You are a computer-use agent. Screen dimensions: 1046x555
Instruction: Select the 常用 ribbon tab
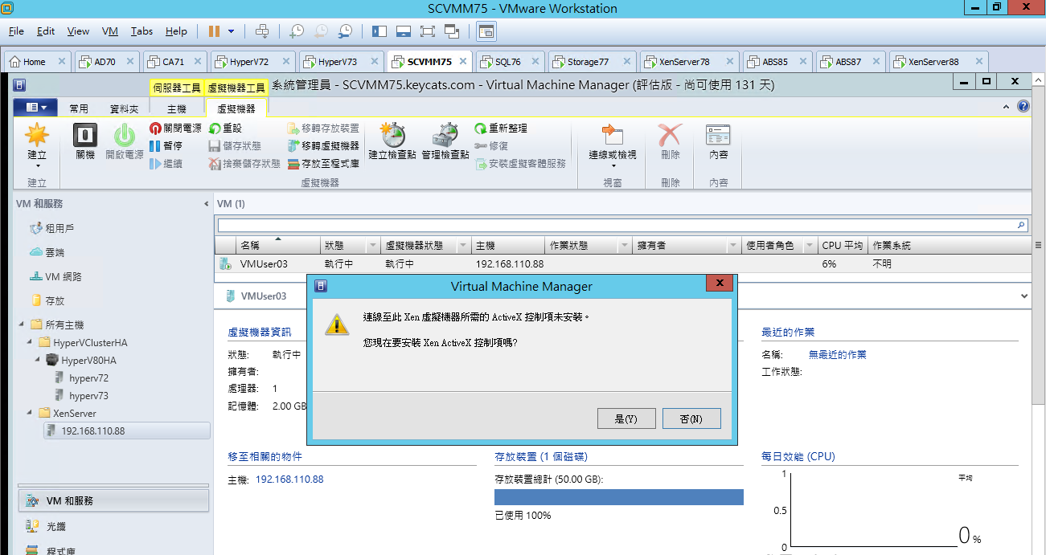[79, 108]
